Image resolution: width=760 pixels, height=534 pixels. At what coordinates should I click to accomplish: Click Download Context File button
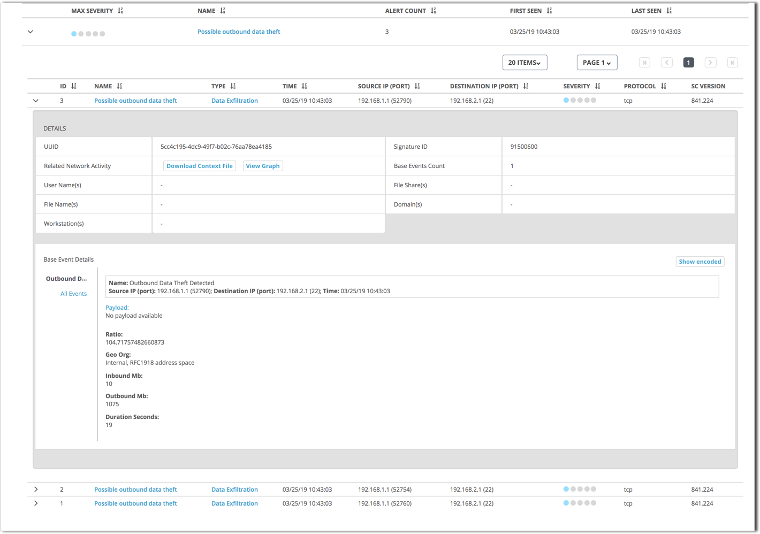coord(200,166)
